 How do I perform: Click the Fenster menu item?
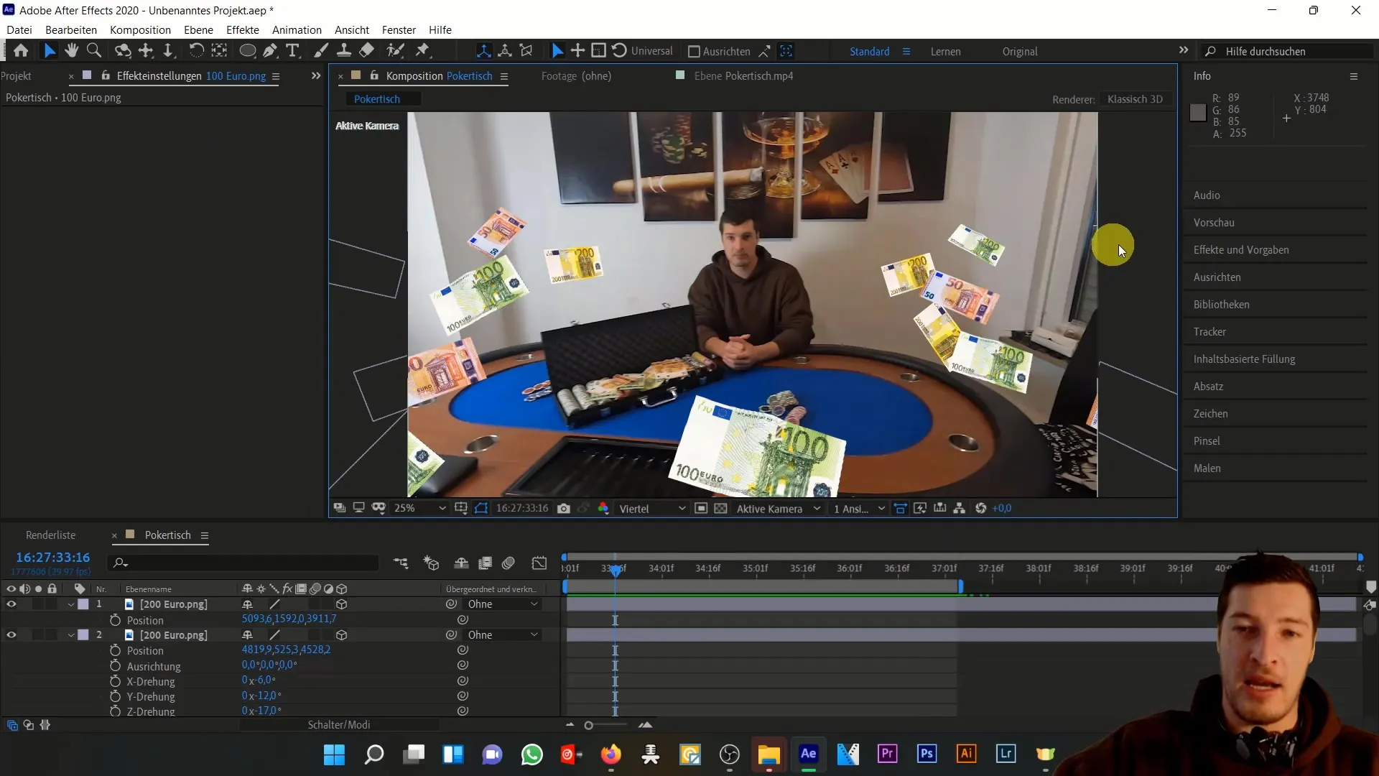coord(399,29)
